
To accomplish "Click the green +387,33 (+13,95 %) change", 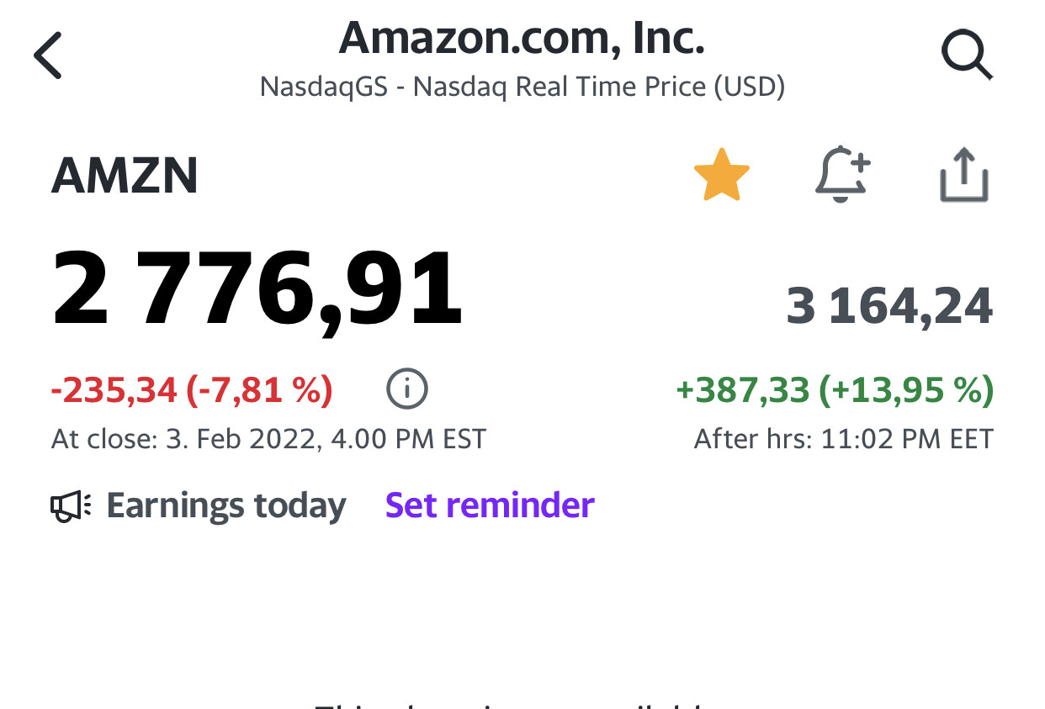I will pos(835,389).
